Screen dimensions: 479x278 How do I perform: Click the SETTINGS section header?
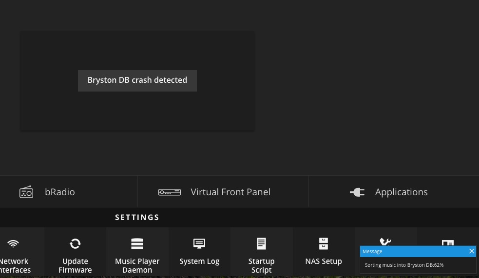[x=137, y=217]
